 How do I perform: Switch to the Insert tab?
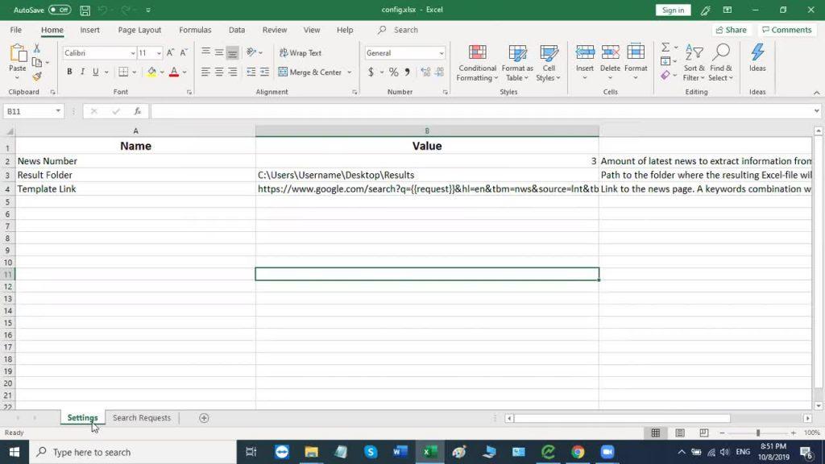[89, 30]
